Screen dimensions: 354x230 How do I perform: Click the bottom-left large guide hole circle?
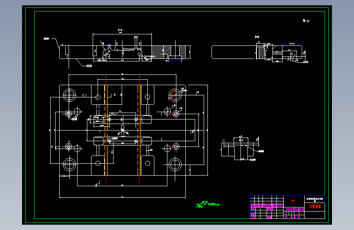tap(69, 165)
